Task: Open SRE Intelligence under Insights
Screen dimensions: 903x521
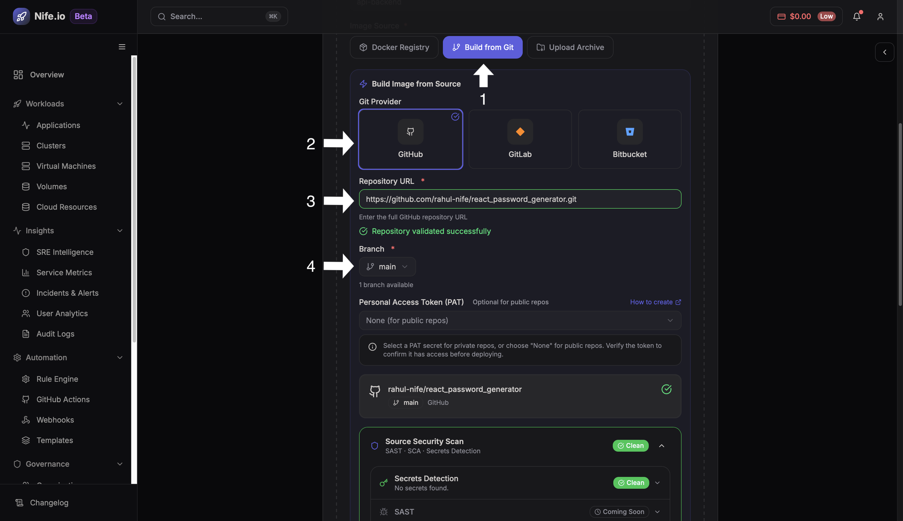Action: pyautogui.click(x=65, y=252)
